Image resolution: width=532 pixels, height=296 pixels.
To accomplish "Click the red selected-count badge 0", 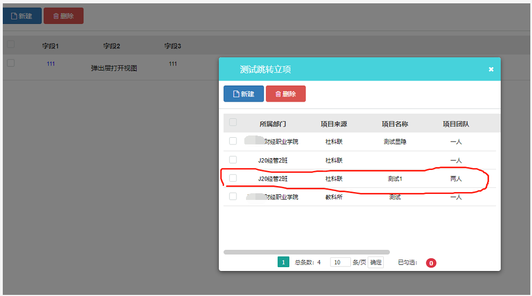I will (431, 263).
